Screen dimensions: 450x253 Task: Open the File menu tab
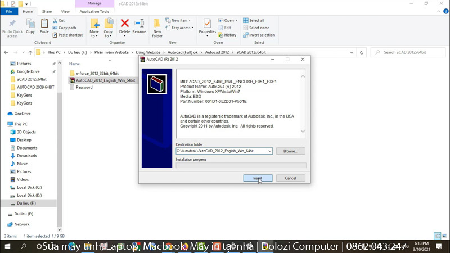(9, 11)
